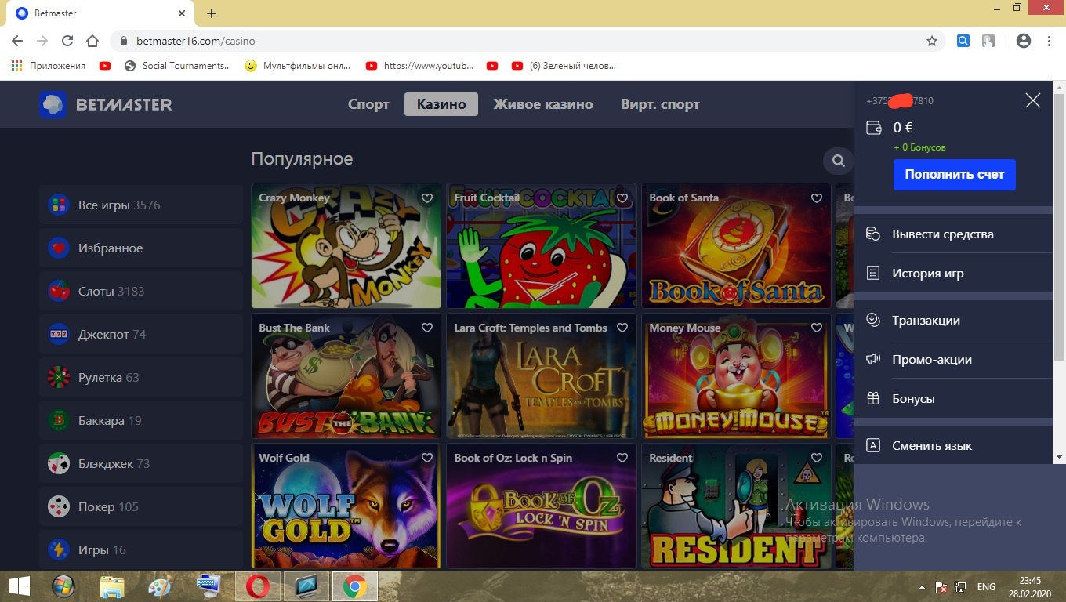Image resolution: width=1066 pixels, height=602 pixels.
Task: Open Транзакции link
Action: click(x=926, y=320)
